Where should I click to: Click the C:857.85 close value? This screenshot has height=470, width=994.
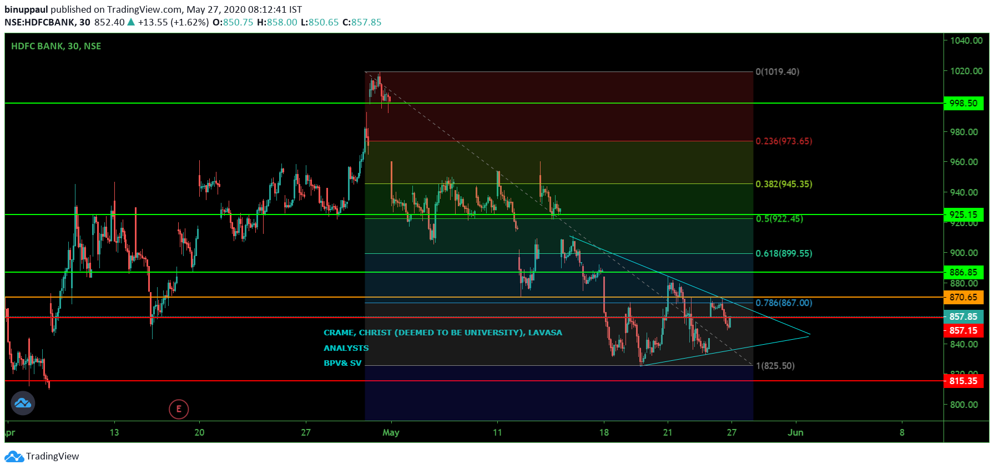tap(362, 22)
